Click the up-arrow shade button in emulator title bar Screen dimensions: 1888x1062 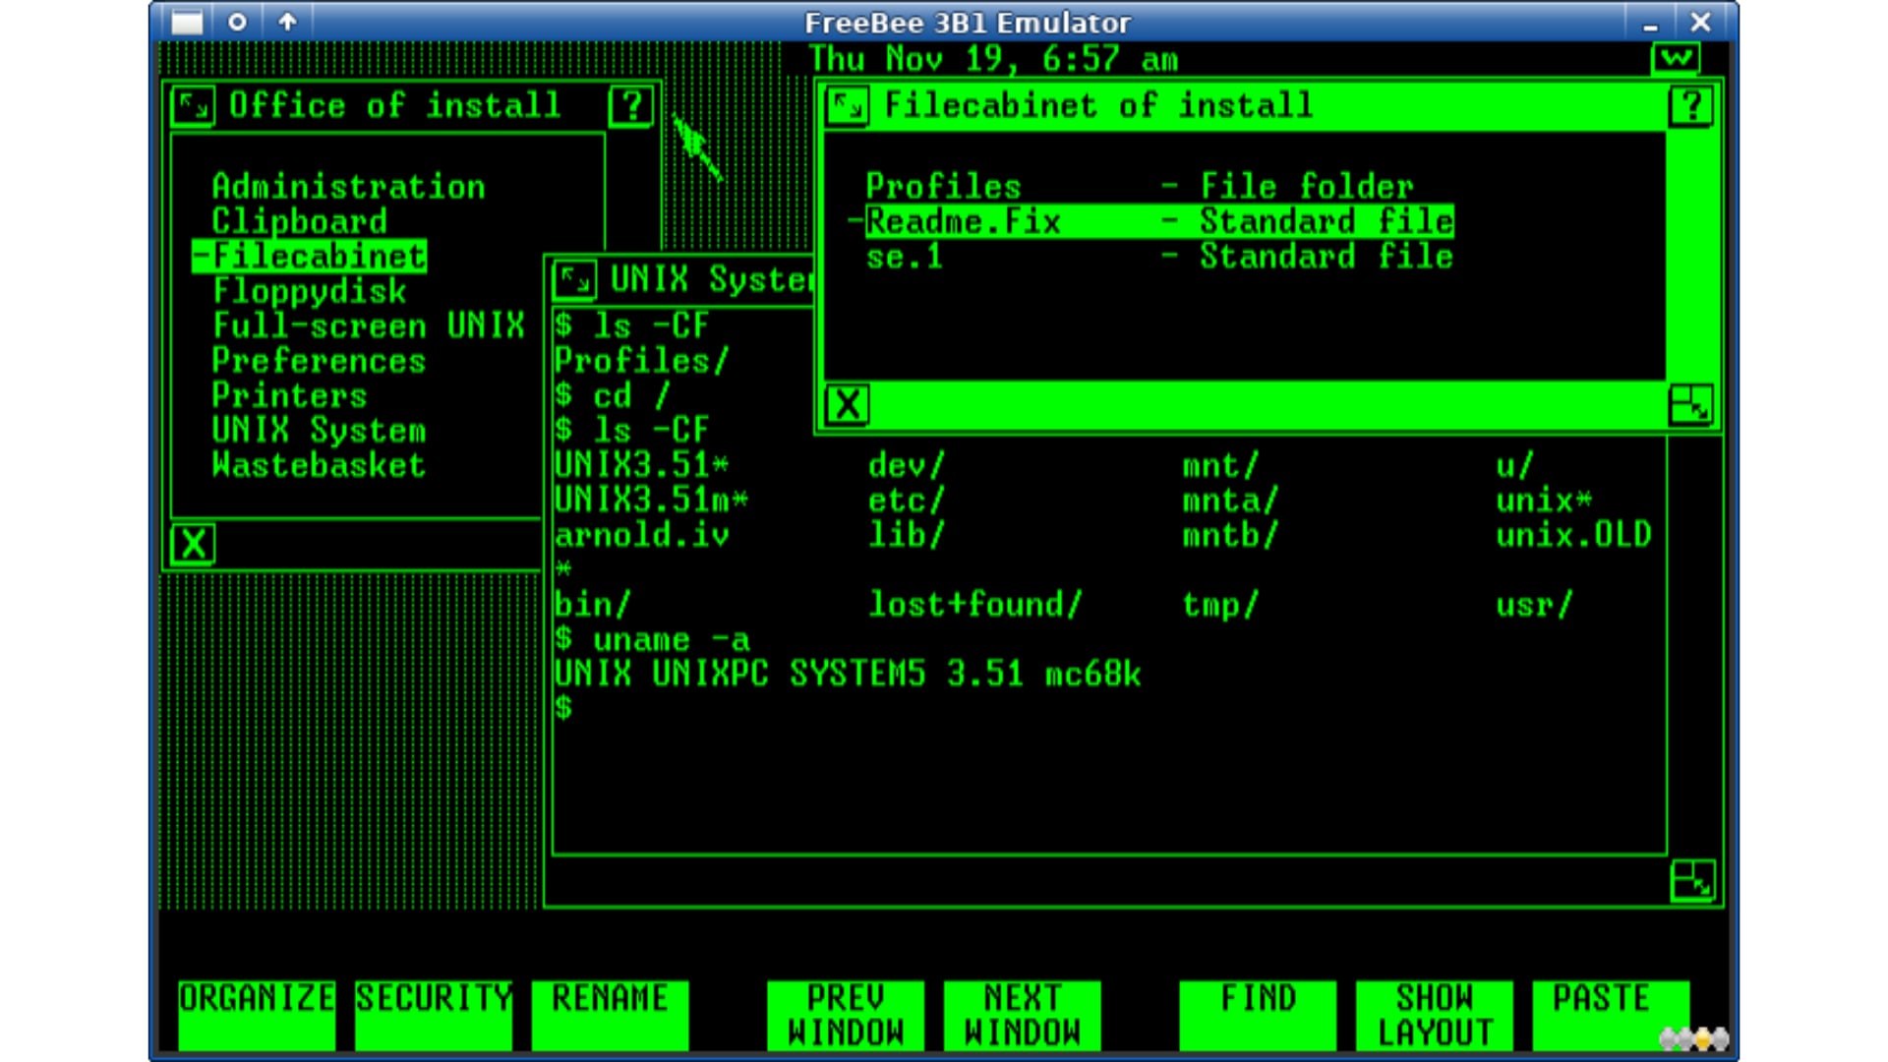287,22
